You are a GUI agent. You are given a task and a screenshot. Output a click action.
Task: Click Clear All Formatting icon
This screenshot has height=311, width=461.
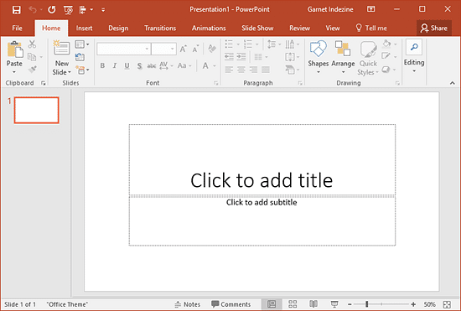click(212, 49)
